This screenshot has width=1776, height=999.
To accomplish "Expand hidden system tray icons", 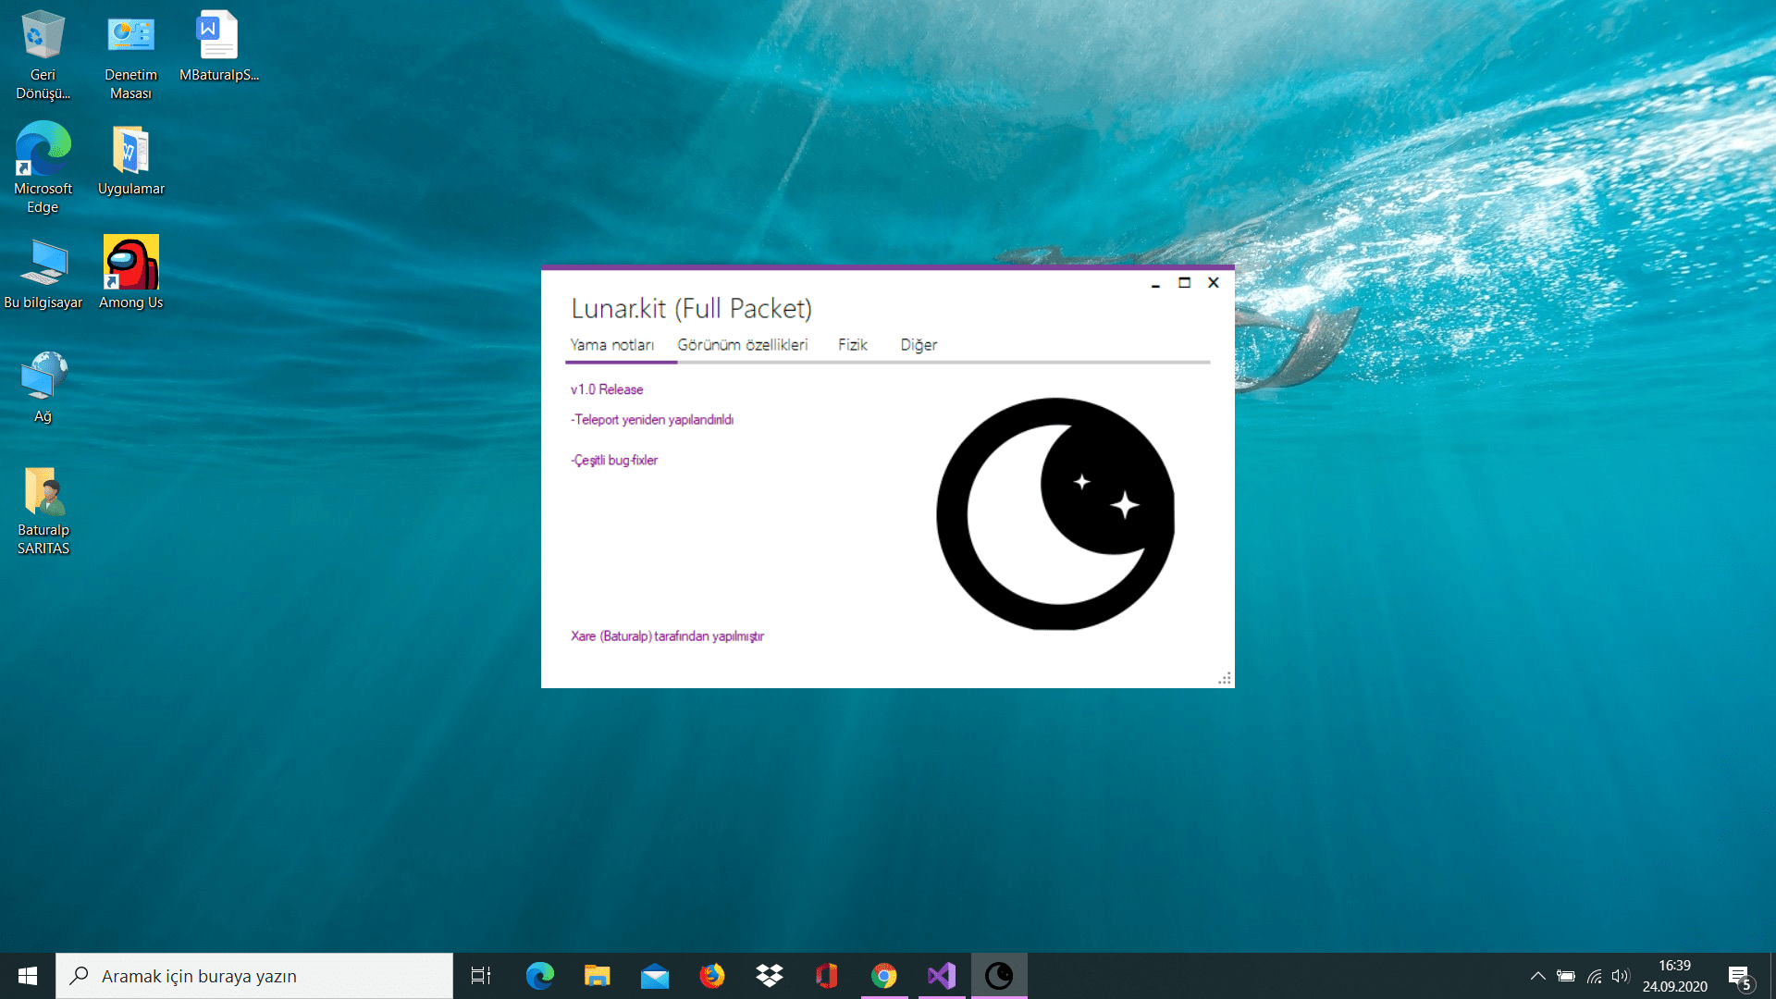I will tap(1537, 976).
